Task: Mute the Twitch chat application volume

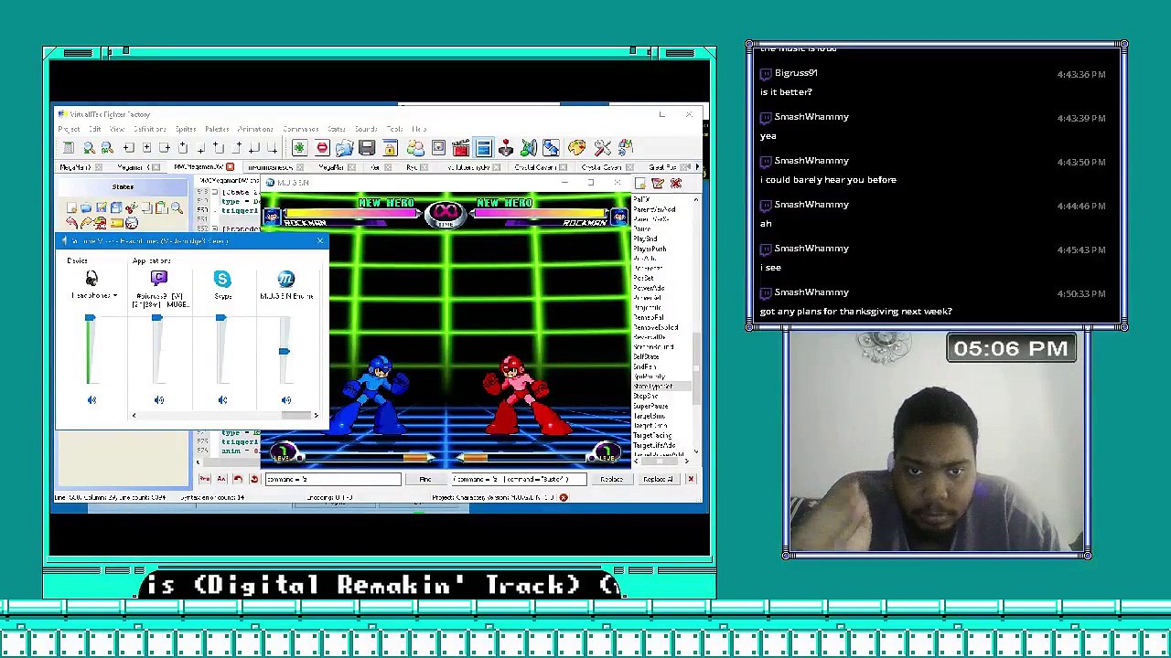Action: (159, 400)
